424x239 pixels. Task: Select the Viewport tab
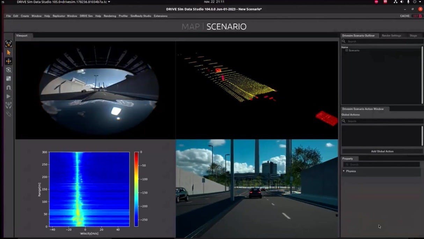(x=24, y=36)
